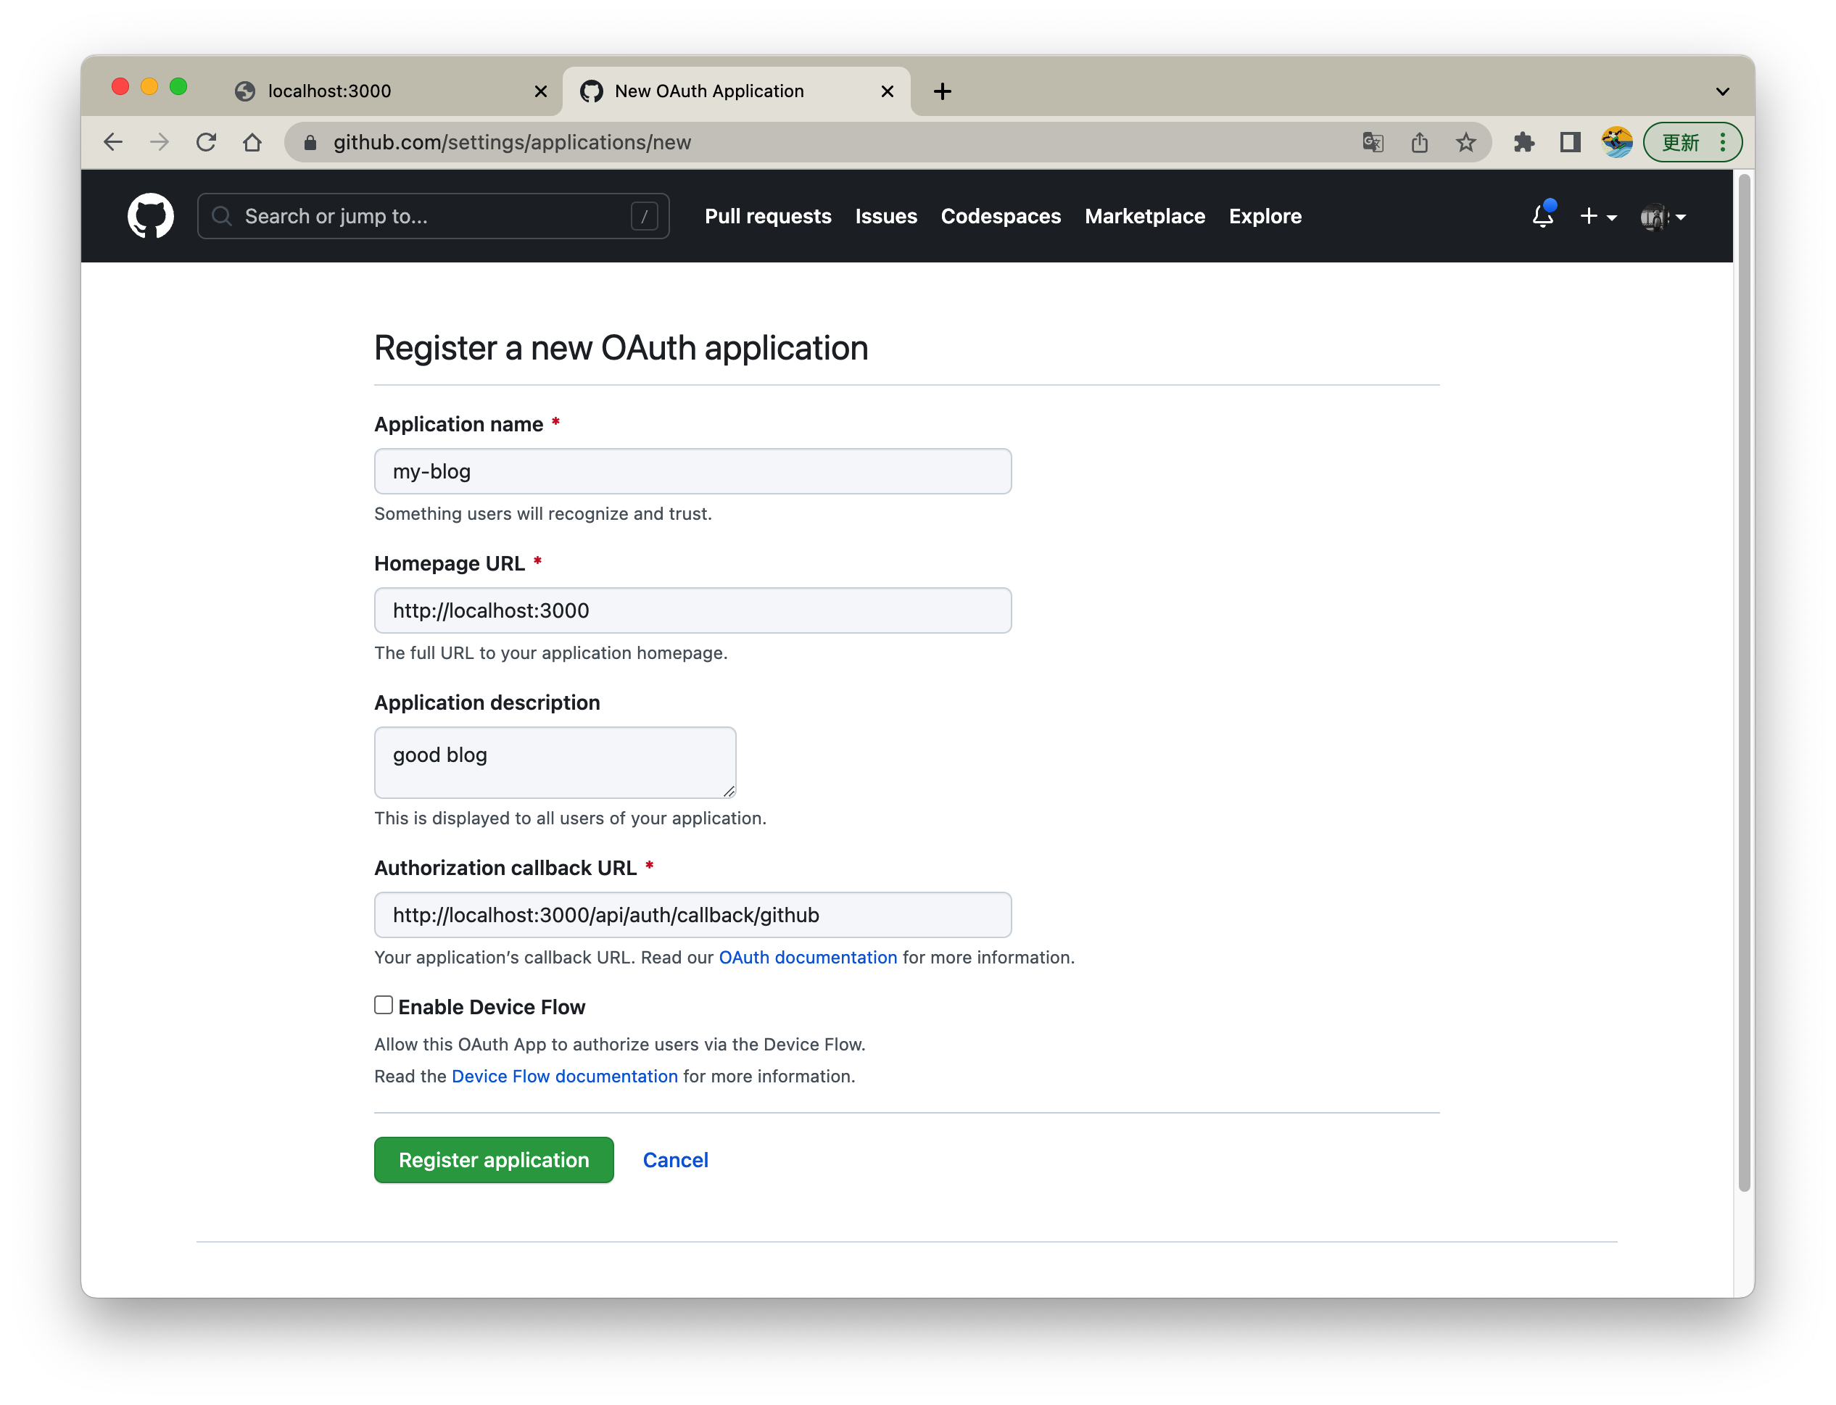The image size is (1836, 1405).
Task: Switch to the localhost:3000 tab
Action: pos(391,91)
